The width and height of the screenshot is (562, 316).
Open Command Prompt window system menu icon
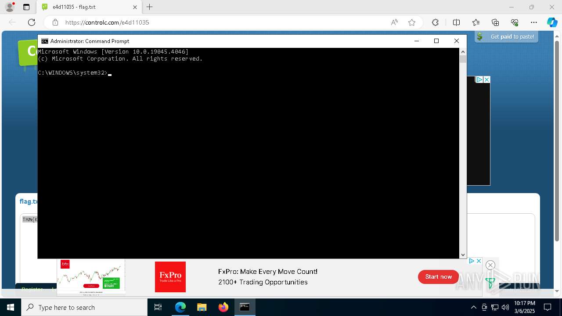click(x=45, y=41)
